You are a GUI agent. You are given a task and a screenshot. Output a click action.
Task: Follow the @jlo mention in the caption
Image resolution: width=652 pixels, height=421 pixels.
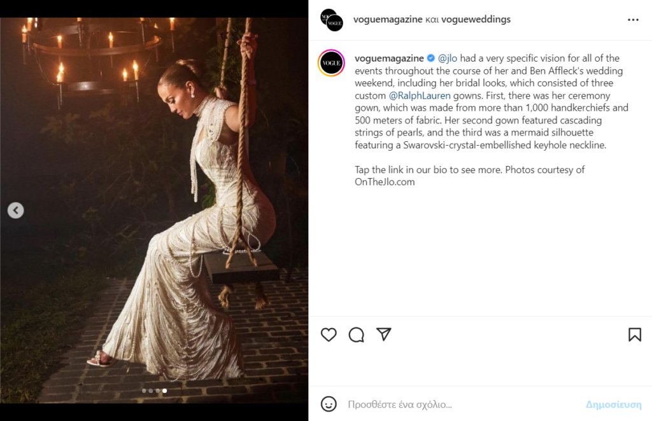[x=448, y=59]
